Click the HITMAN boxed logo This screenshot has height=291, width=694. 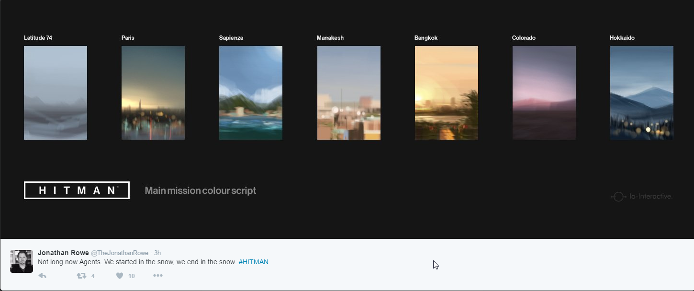pyautogui.click(x=77, y=190)
